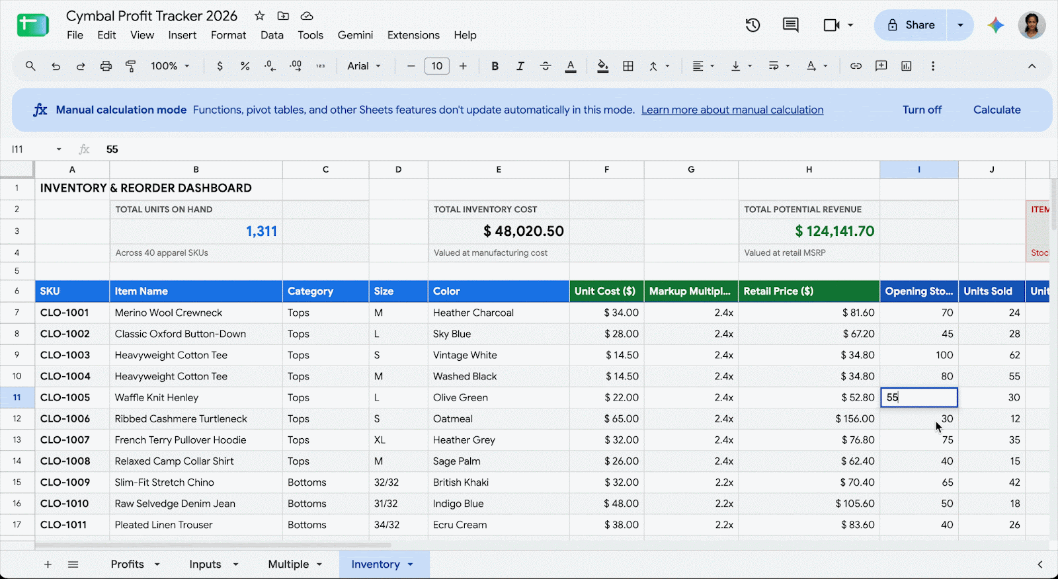Open the File menu
The height and width of the screenshot is (579, 1058).
(x=75, y=35)
